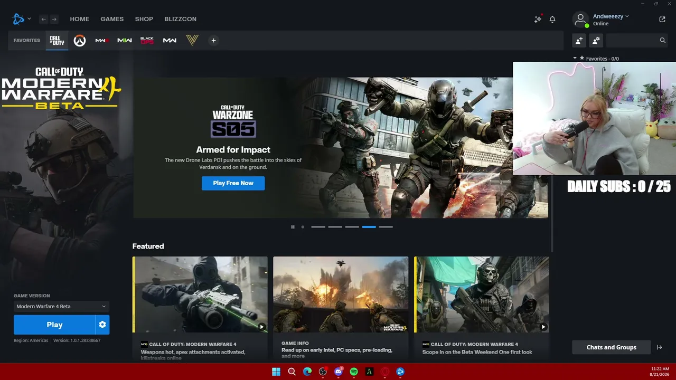Open the taskbar clock and date
The width and height of the screenshot is (676, 380).
[x=660, y=372]
